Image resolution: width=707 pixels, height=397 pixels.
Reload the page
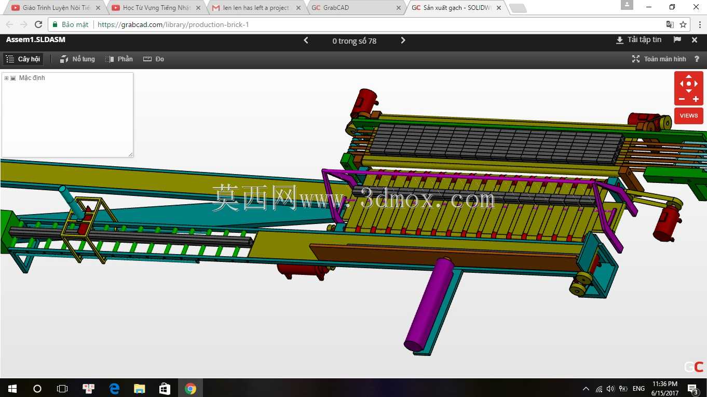[x=38, y=24]
